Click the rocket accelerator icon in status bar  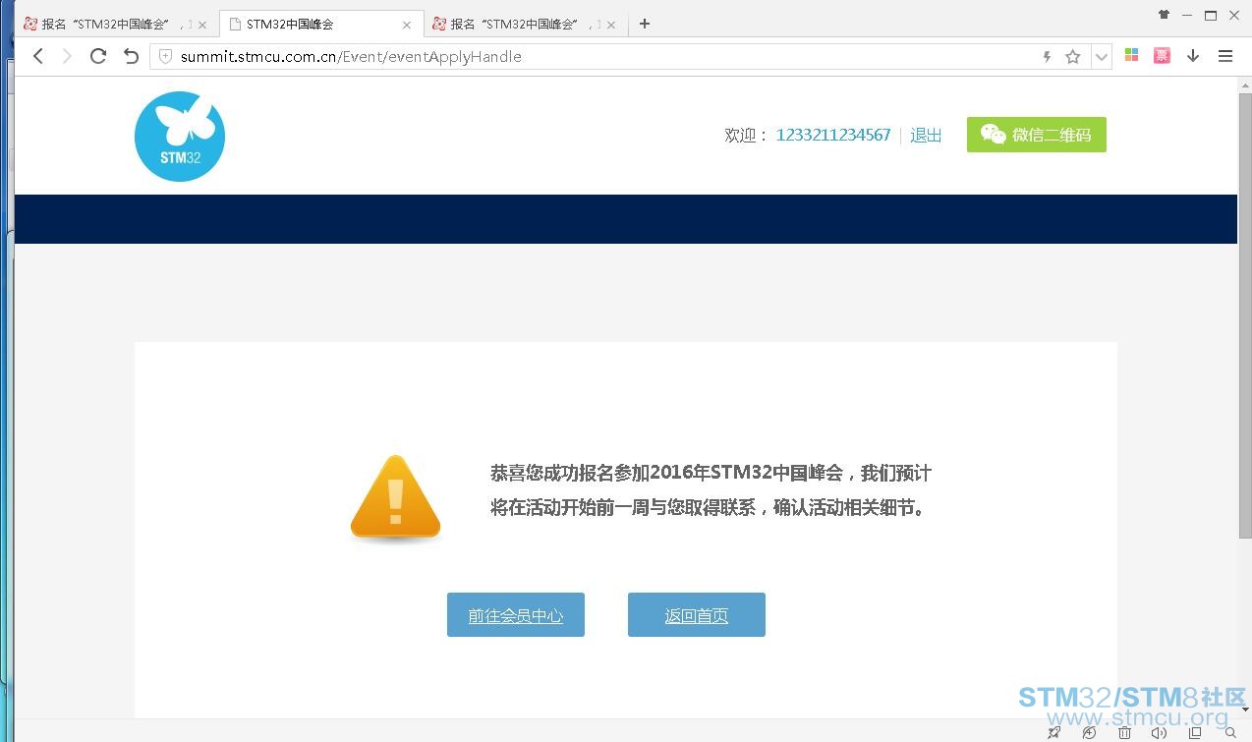[1053, 732]
